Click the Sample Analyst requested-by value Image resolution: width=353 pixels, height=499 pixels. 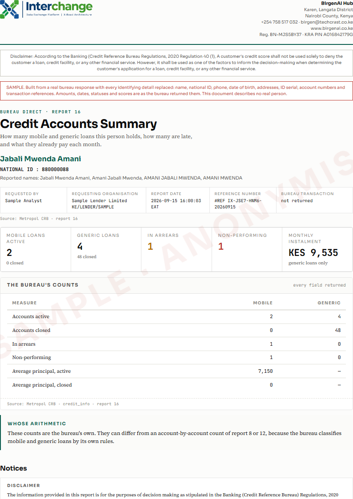(x=24, y=200)
